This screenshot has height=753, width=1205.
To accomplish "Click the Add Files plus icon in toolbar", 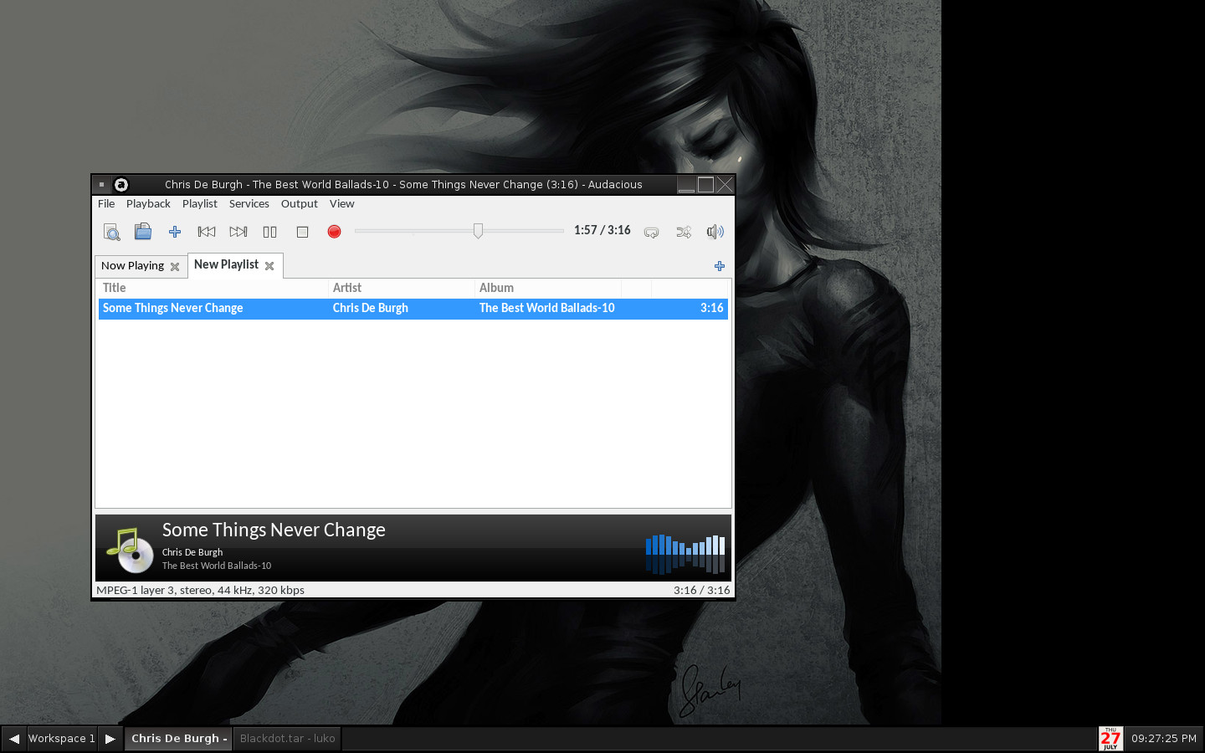I will (175, 232).
